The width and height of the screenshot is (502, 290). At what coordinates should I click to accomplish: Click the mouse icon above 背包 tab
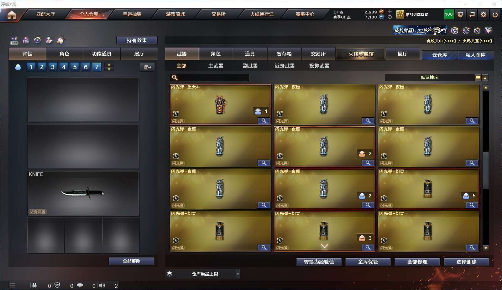pos(61,40)
